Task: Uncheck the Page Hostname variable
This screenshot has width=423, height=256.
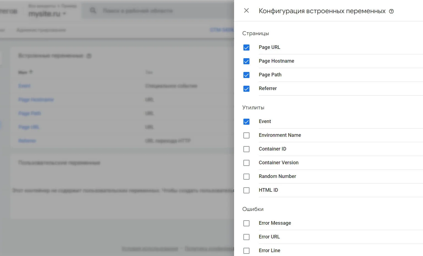Action: pyautogui.click(x=246, y=61)
